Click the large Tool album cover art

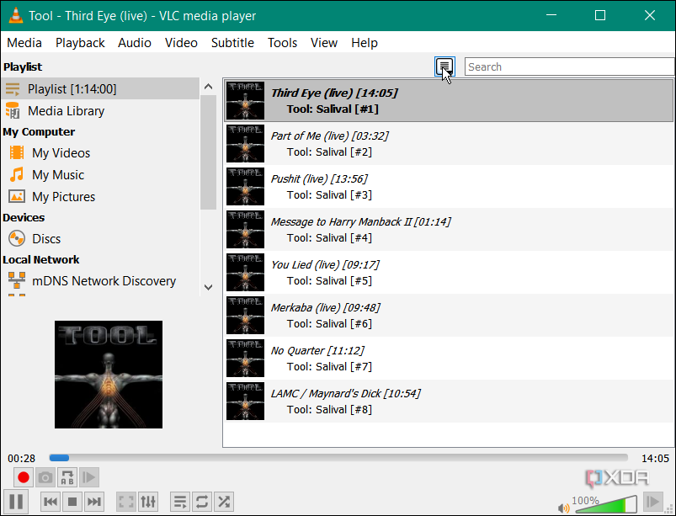point(109,375)
